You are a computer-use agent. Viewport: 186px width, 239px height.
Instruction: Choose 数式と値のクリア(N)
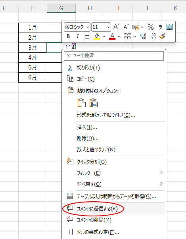click(114, 150)
